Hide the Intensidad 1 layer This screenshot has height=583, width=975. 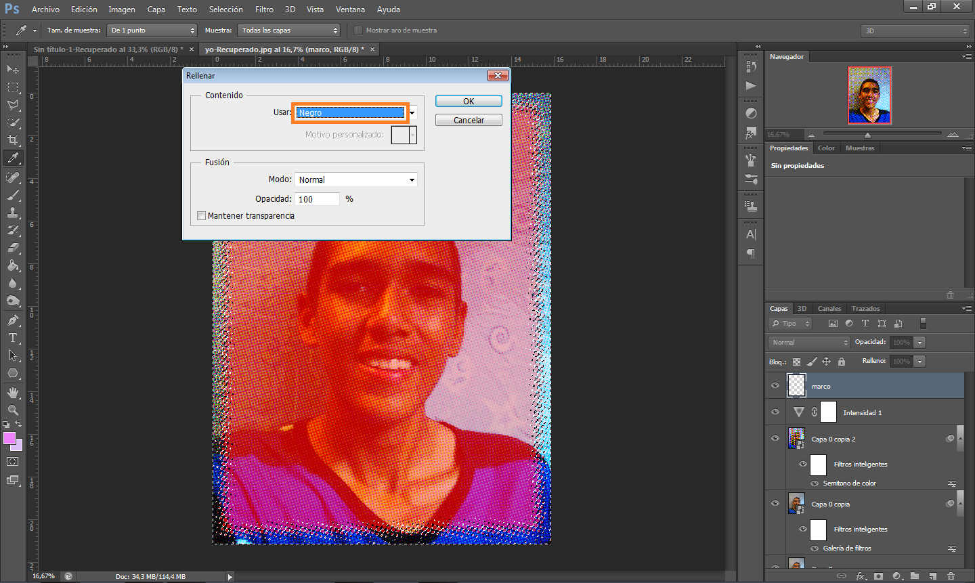coord(775,412)
